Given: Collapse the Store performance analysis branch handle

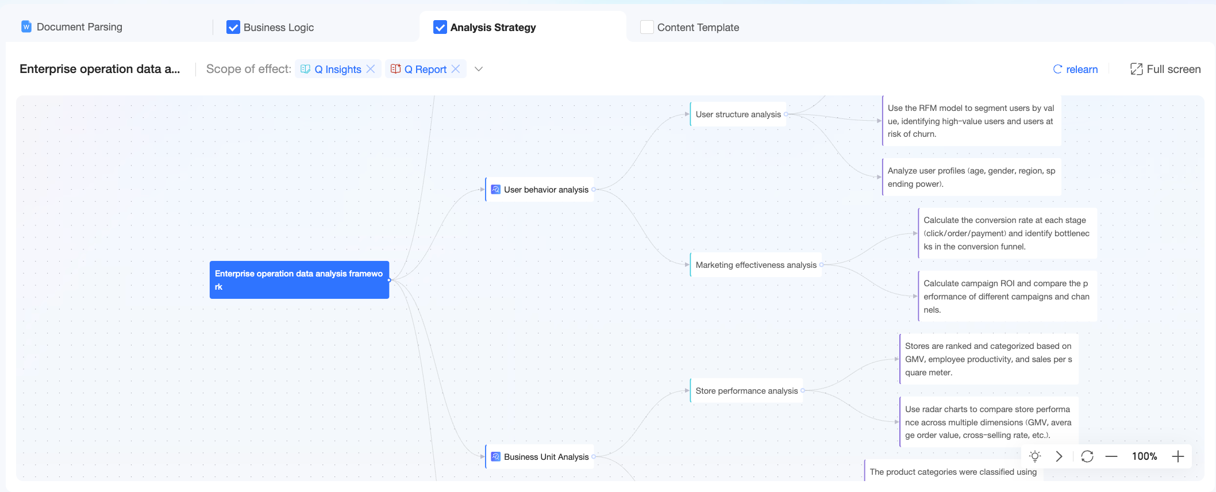Looking at the screenshot, I should pos(803,391).
